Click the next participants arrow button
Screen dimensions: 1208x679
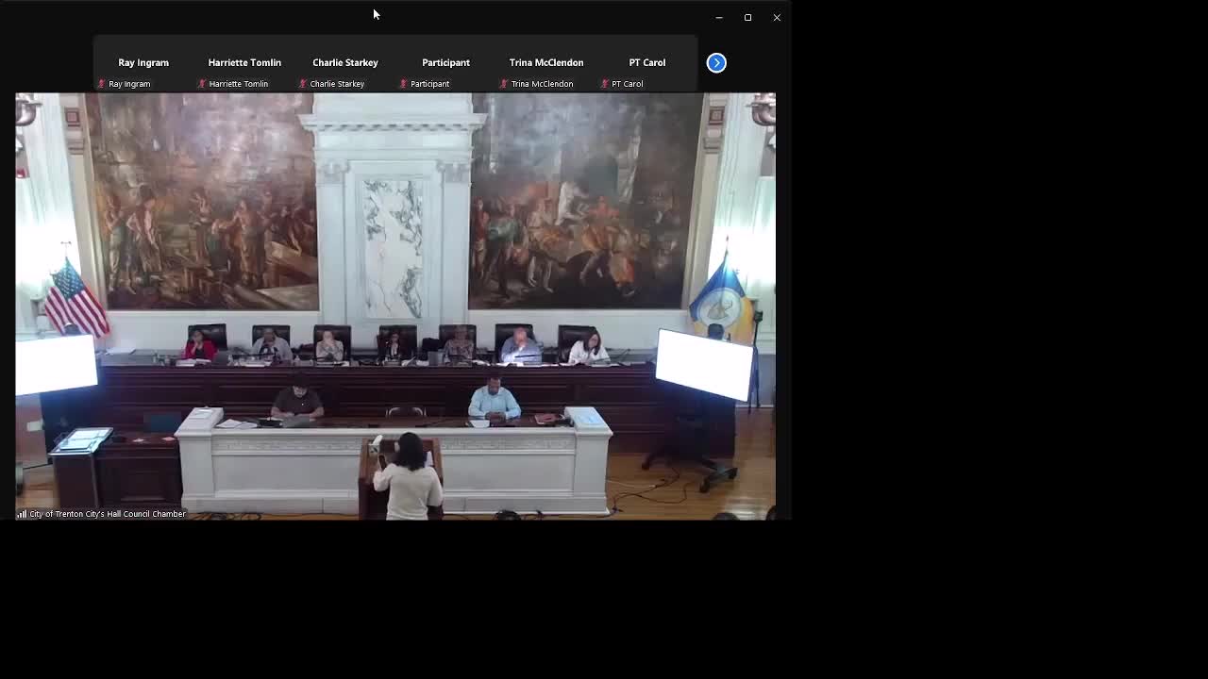(716, 63)
